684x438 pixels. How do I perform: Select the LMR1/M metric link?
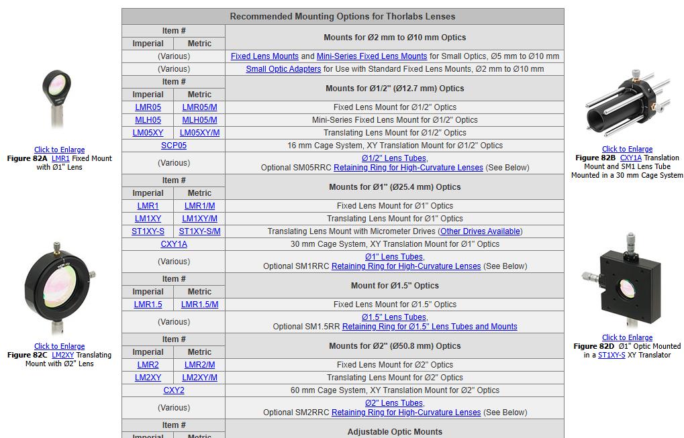click(200, 206)
